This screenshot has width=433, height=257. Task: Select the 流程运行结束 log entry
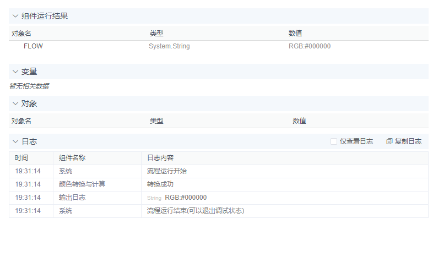pos(195,211)
